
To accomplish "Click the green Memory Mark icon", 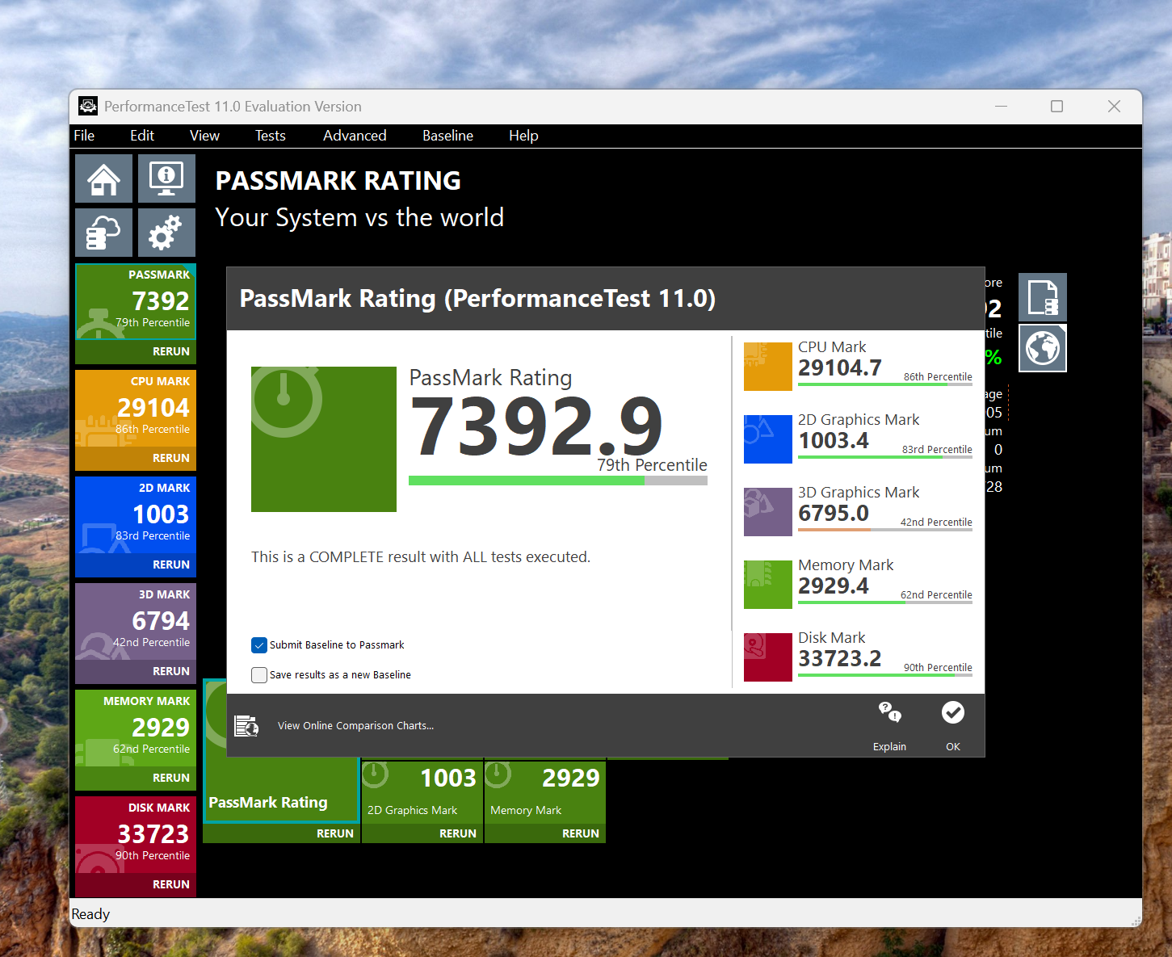I will pyautogui.click(x=768, y=585).
